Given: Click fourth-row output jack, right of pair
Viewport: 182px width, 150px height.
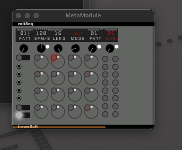Looking at the screenshot, I should tap(115, 82).
